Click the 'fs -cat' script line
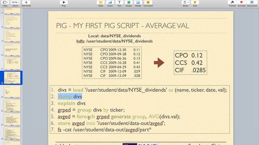 [104, 130]
